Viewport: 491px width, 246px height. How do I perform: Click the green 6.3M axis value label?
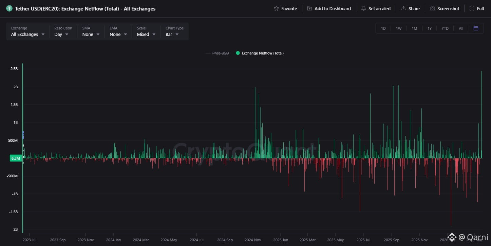[x=16, y=158]
